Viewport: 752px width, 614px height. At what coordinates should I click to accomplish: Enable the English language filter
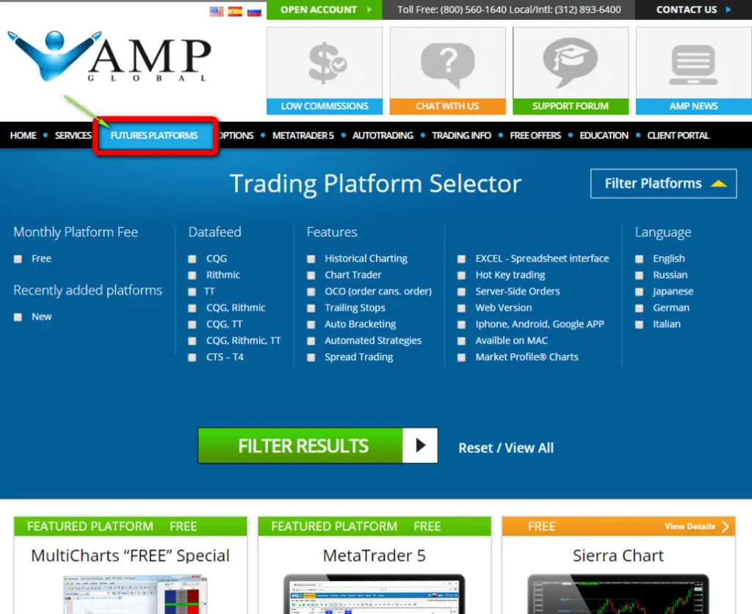coord(639,259)
